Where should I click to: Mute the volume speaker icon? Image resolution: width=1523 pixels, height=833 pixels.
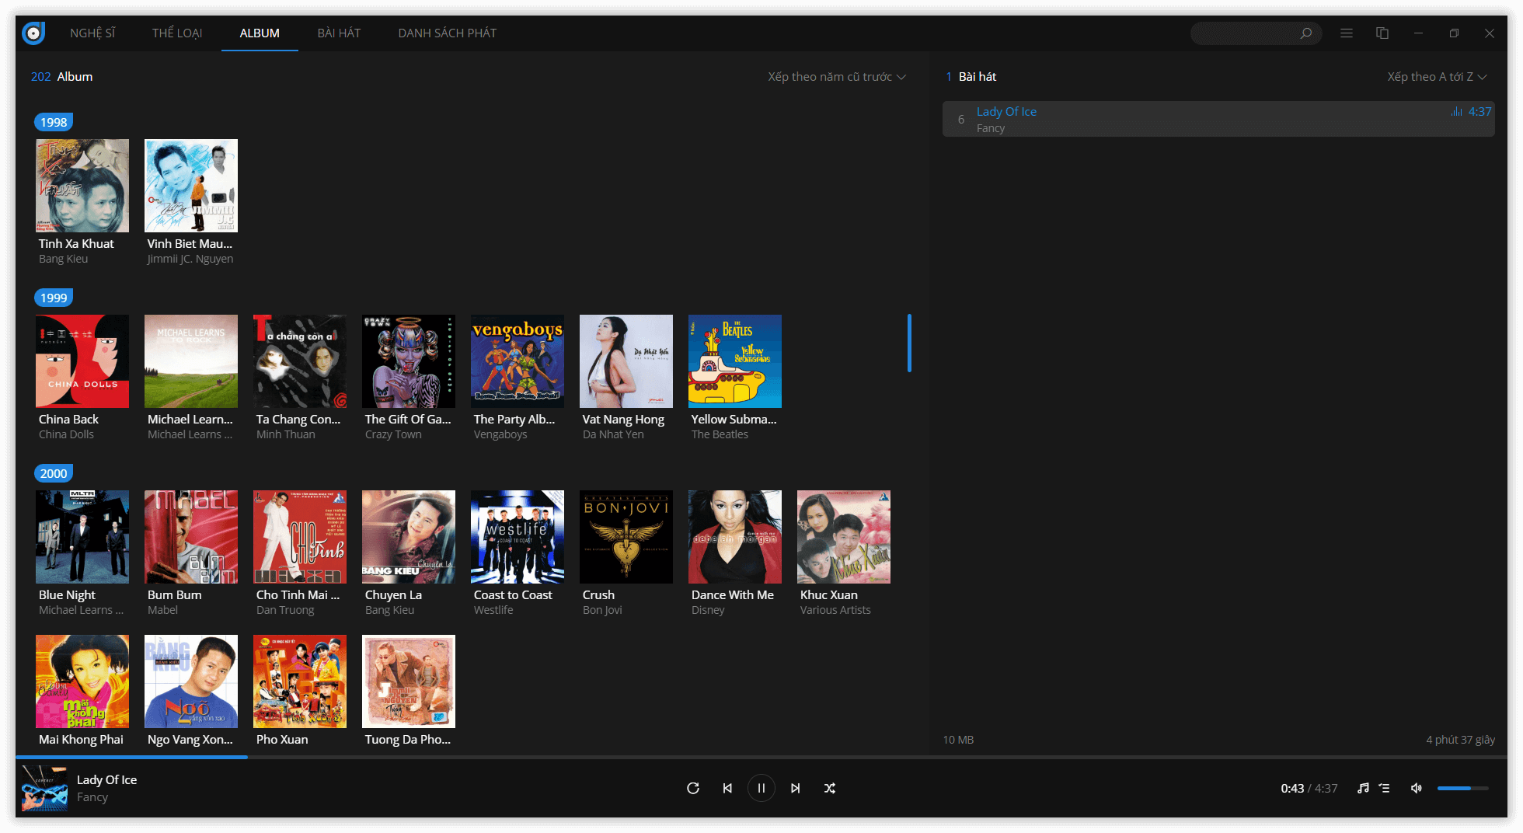point(1417,788)
